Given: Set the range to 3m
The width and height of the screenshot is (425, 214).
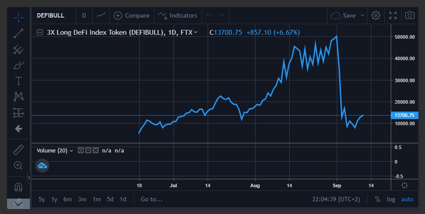Looking at the screenshot, I should (82, 199).
